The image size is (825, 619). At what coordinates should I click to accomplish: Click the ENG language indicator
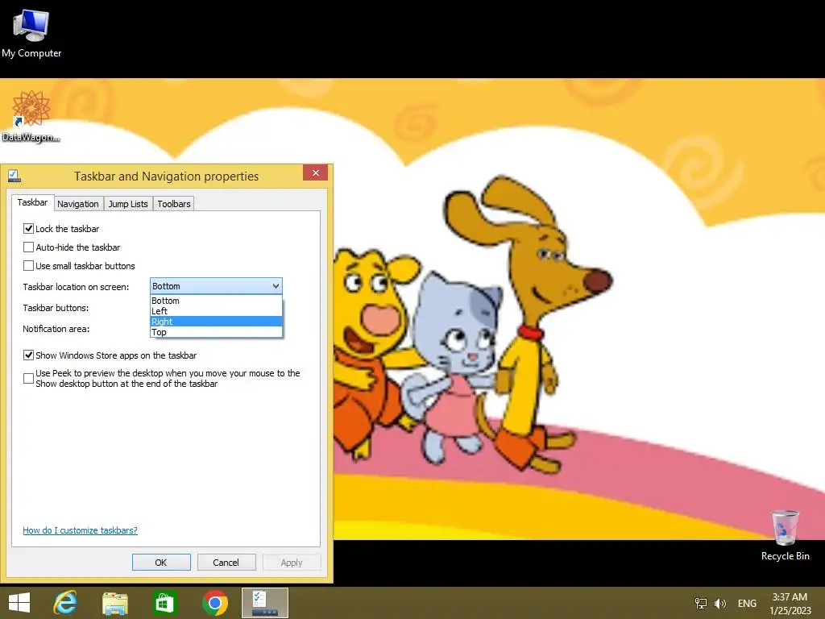coord(747,603)
